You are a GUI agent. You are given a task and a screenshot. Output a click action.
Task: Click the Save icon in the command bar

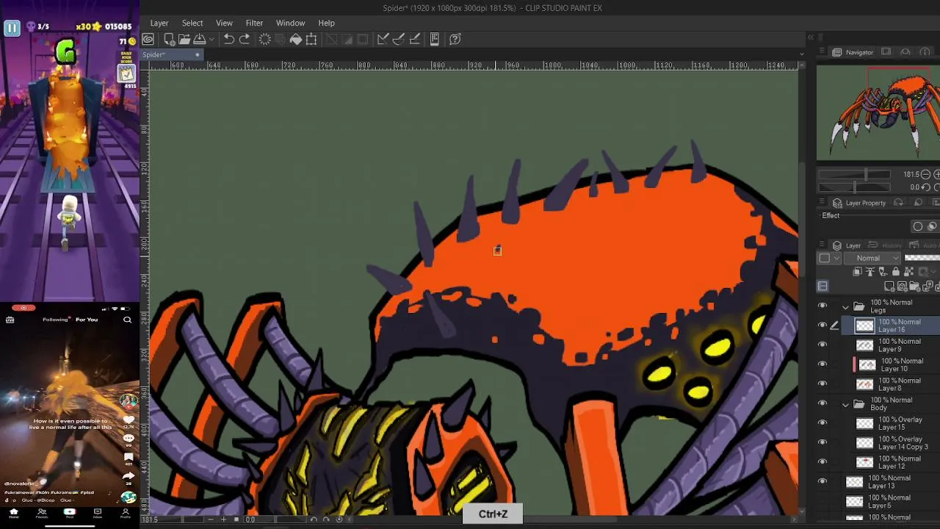tap(199, 39)
